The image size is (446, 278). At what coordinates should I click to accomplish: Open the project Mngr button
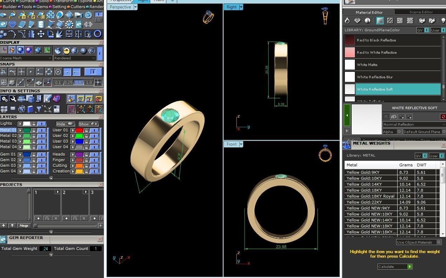pos(24,226)
